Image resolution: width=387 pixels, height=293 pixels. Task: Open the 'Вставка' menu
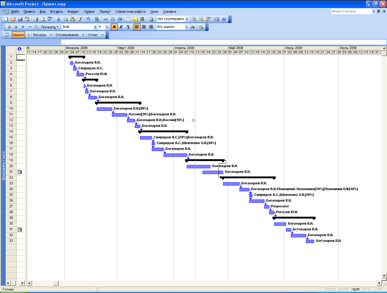[x=56, y=12]
